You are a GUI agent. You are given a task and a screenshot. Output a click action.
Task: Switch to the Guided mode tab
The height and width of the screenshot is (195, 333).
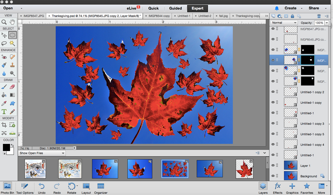(175, 8)
